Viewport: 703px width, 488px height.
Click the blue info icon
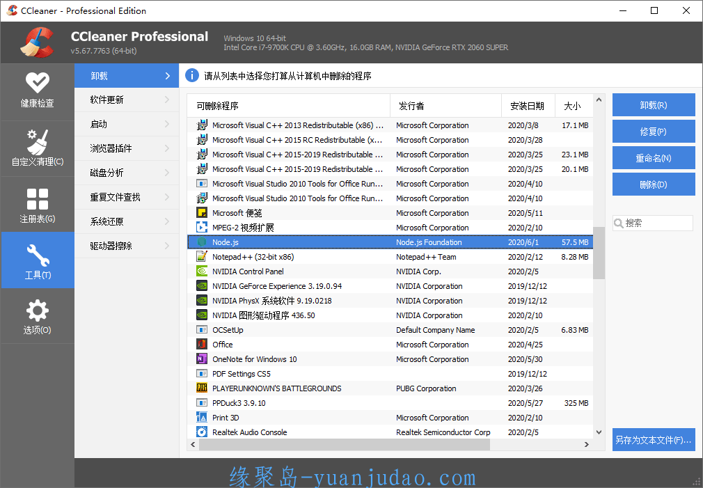tap(192, 75)
